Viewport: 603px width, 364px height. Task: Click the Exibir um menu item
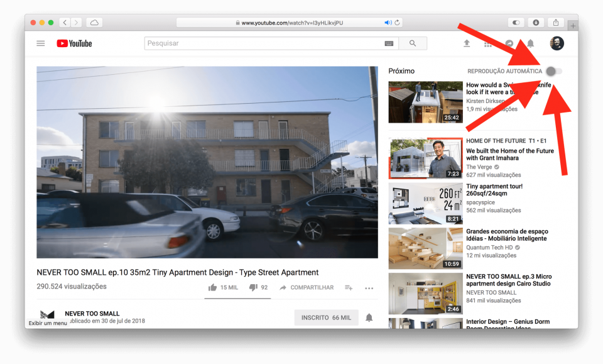tap(47, 323)
